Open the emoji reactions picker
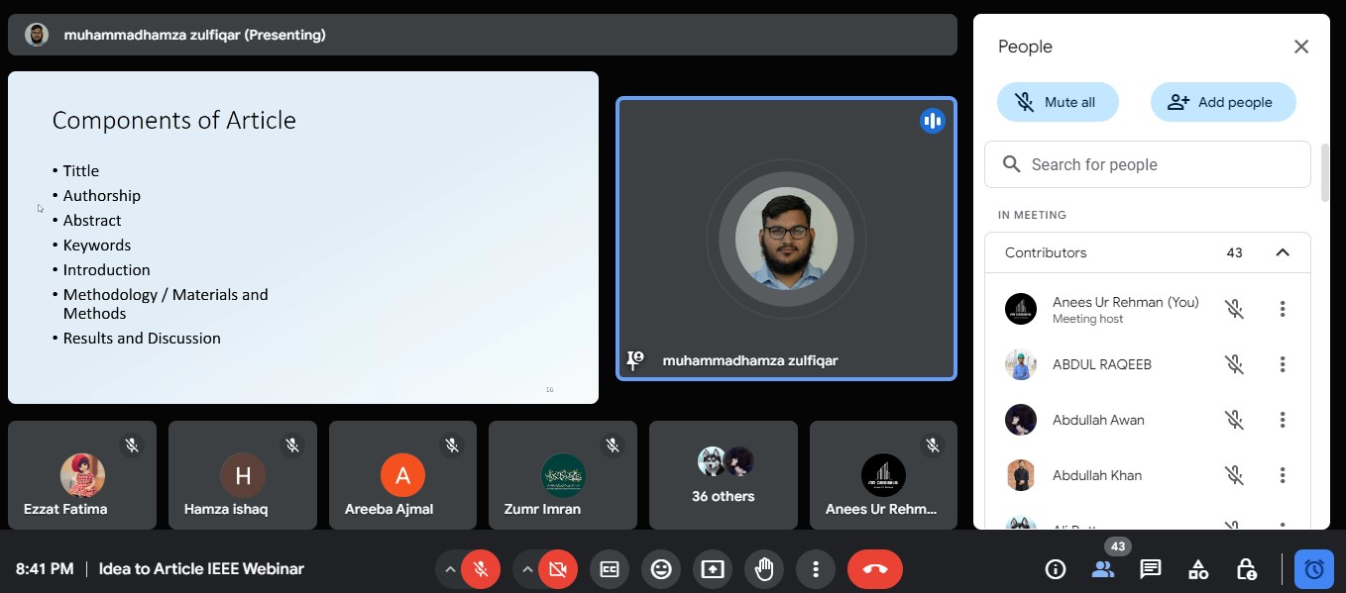The height and width of the screenshot is (593, 1346). click(x=661, y=569)
